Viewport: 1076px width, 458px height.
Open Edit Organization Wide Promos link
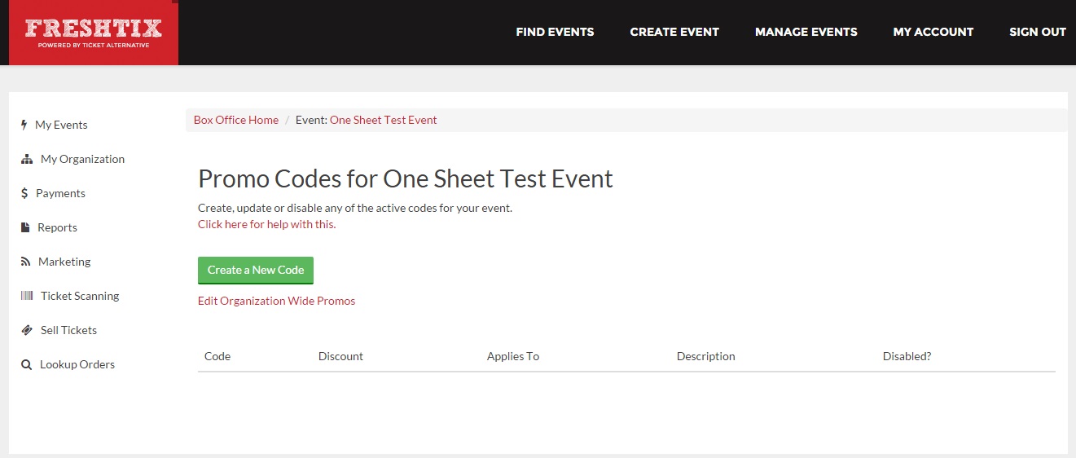[x=276, y=301]
